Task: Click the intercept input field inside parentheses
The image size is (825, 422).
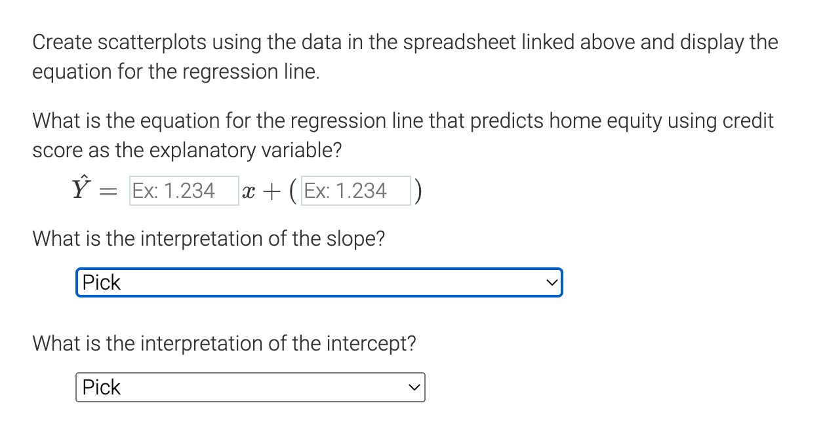Action: 355,190
